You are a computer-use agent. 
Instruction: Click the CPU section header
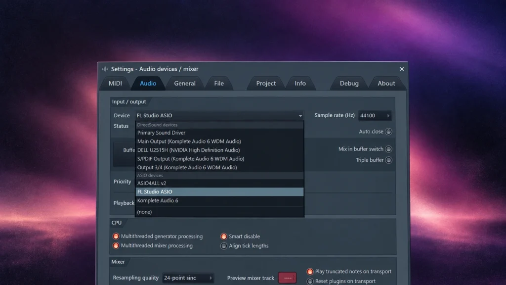click(x=117, y=223)
